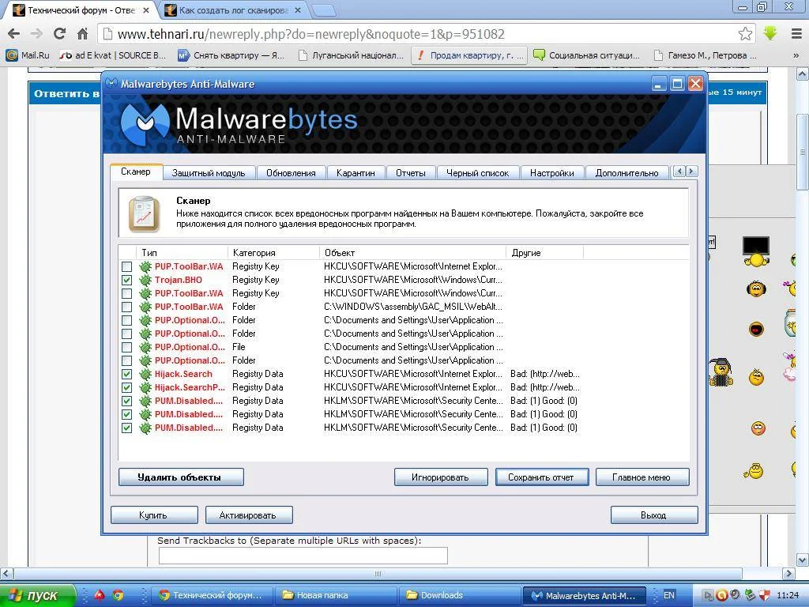Screen dimensions: 809x607
Task: Click the bug icon next to Trojan.BHO
Action: (145, 281)
